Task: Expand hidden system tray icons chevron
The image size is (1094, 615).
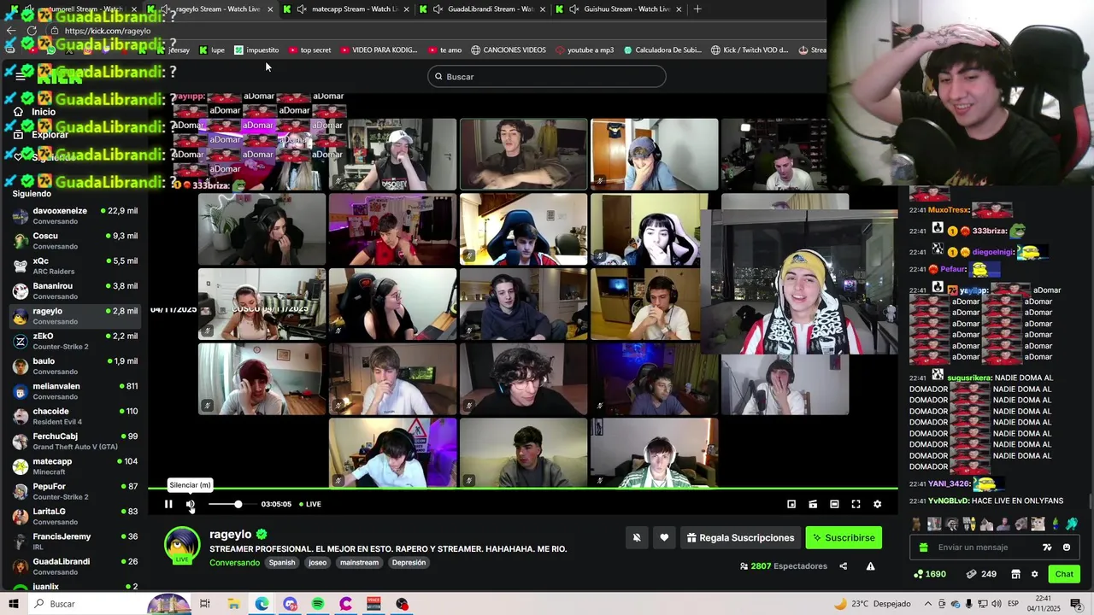Action: pos(928,604)
